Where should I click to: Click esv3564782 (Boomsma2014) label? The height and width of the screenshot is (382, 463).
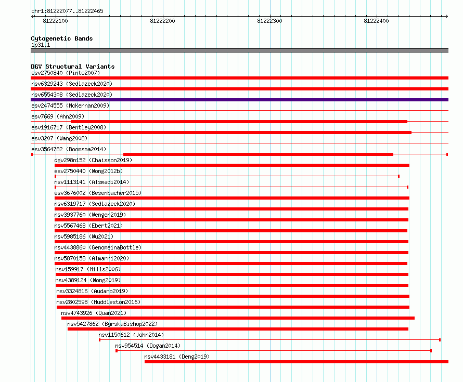69,149
